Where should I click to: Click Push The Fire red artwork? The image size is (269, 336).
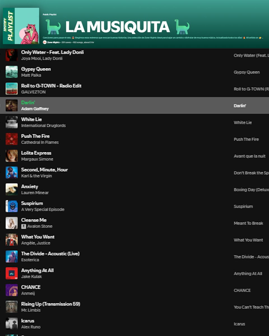[11, 139]
